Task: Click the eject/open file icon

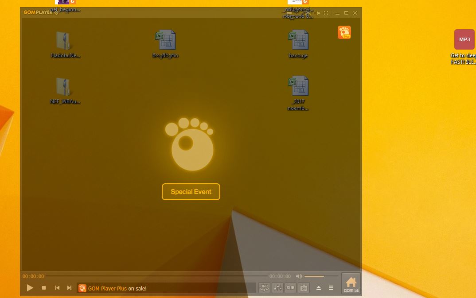Action: tap(319, 288)
